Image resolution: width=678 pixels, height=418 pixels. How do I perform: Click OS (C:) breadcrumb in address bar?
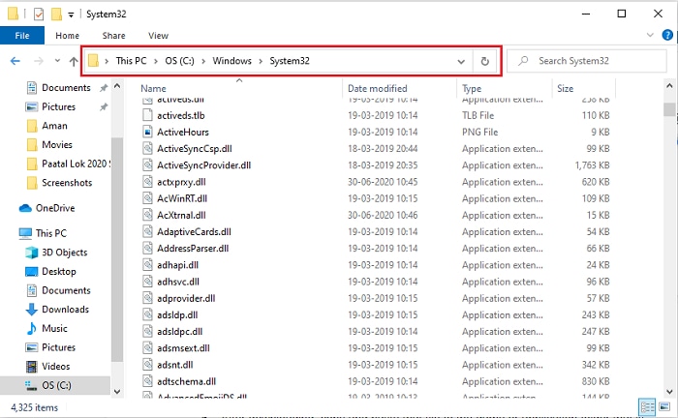(x=179, y=61)
